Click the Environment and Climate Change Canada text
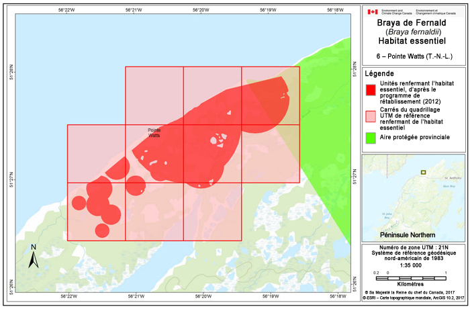 click(396, 12)
